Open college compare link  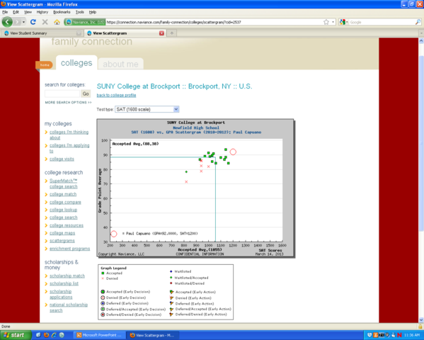pos(65,202)
